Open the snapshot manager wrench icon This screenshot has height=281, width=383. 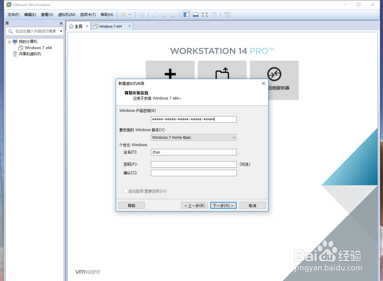tap(173, 15)
